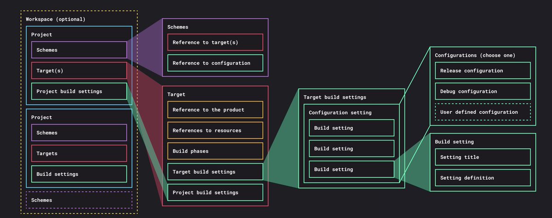Screen dimensions: 552x218
Task: Choose "Release configuration" box
Action: 483,71
